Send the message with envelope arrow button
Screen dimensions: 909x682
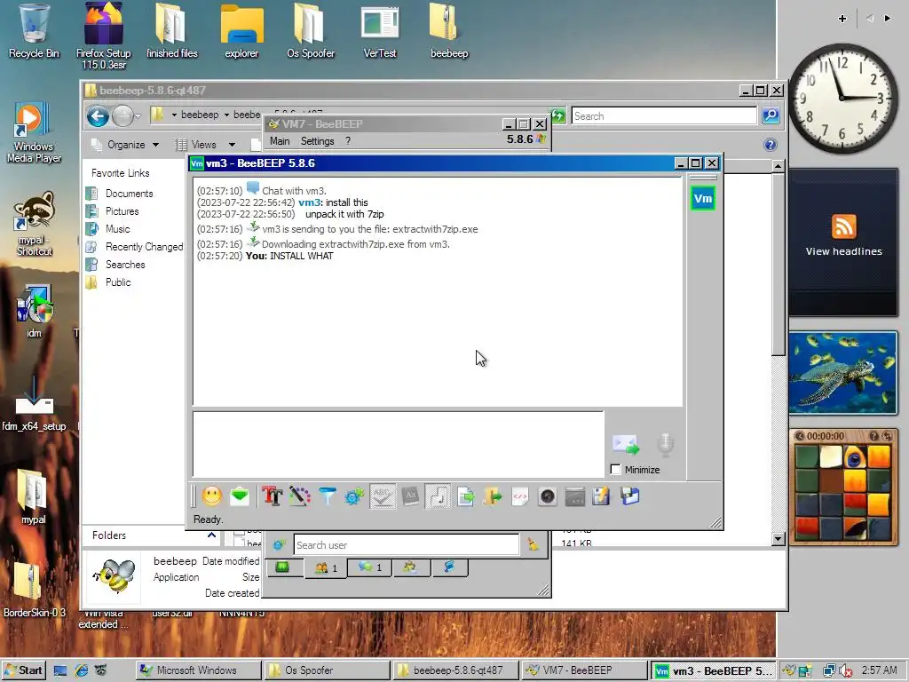point(626,445)
